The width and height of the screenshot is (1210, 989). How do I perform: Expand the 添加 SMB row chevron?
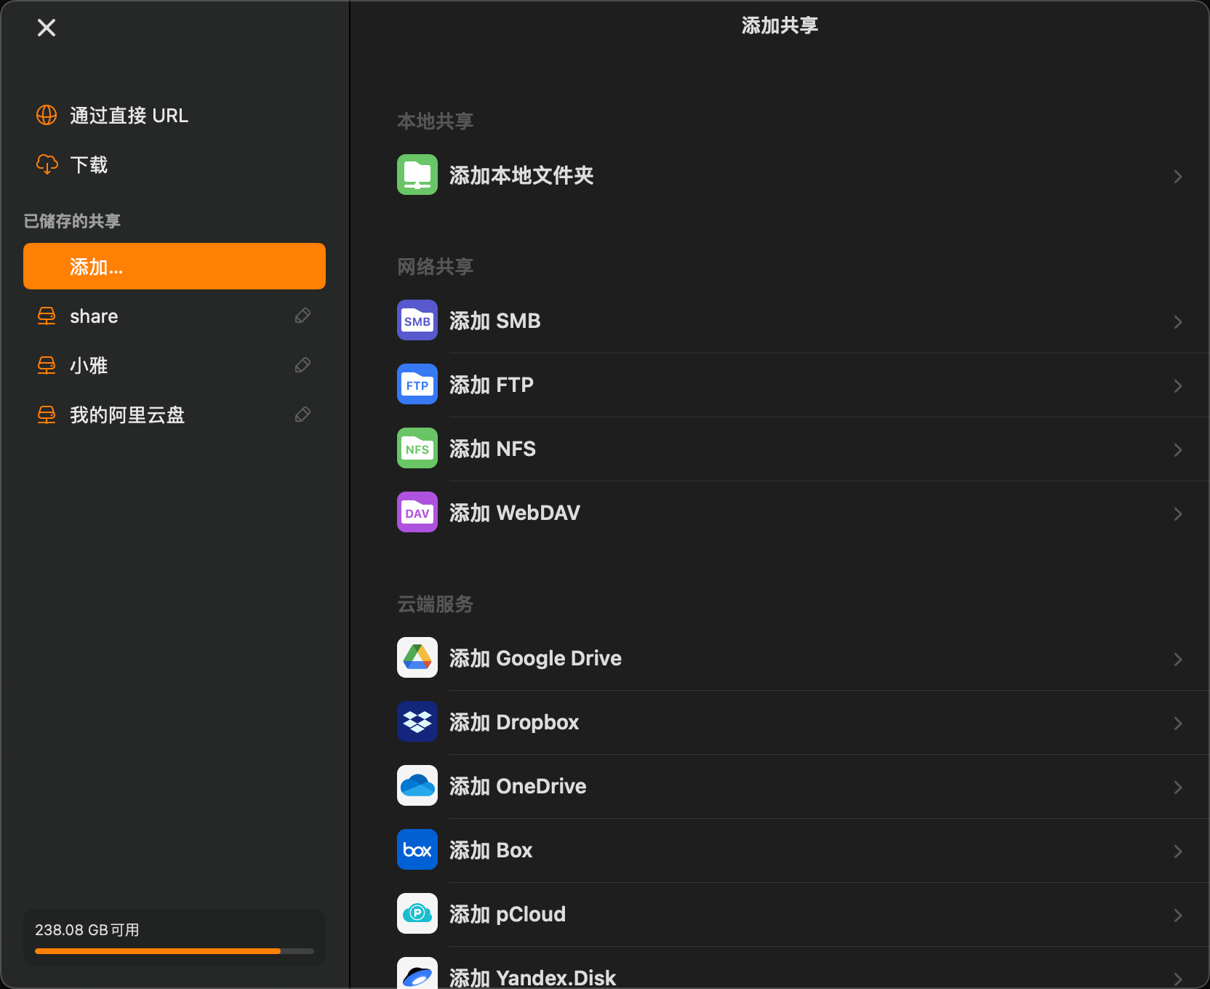1178,322
